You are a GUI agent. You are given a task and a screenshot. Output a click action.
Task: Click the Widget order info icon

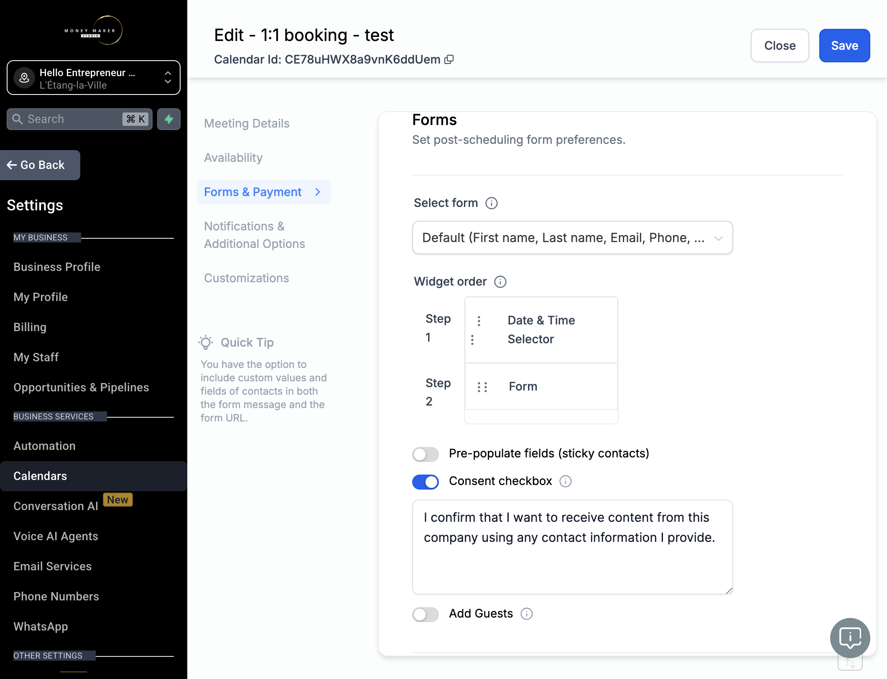(x=500, y=282)
